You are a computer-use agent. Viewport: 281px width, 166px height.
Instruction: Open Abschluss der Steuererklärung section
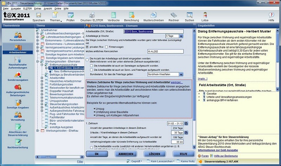18,130
